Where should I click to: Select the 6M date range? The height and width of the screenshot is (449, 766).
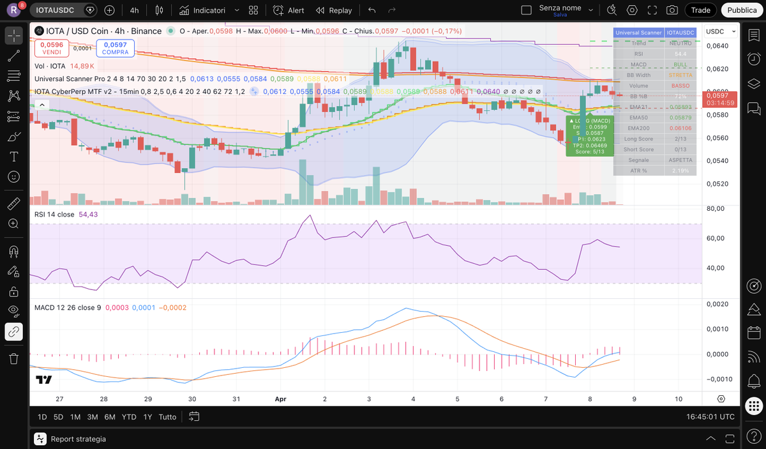[x=110, y=416]
